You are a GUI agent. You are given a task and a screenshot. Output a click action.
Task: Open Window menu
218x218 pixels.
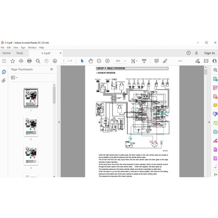click(x=32, y=48)
